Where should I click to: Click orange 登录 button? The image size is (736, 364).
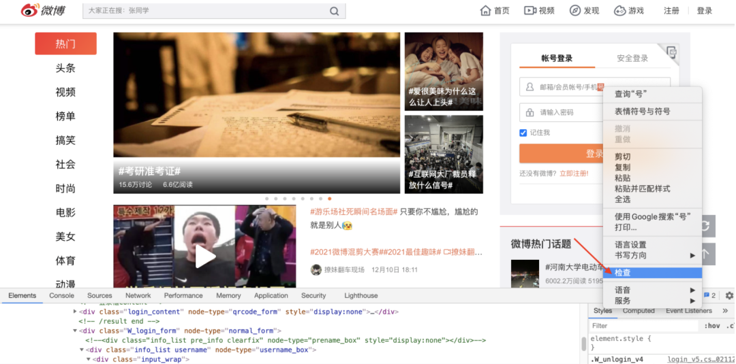pyautogui.click(x=561, y=154)
